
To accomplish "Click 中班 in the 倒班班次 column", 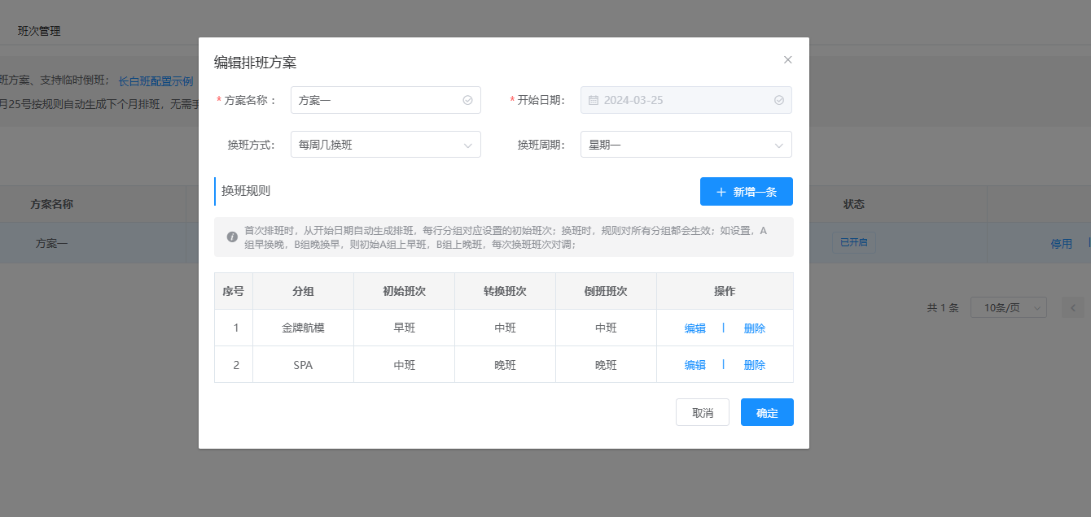I will 606,328.
